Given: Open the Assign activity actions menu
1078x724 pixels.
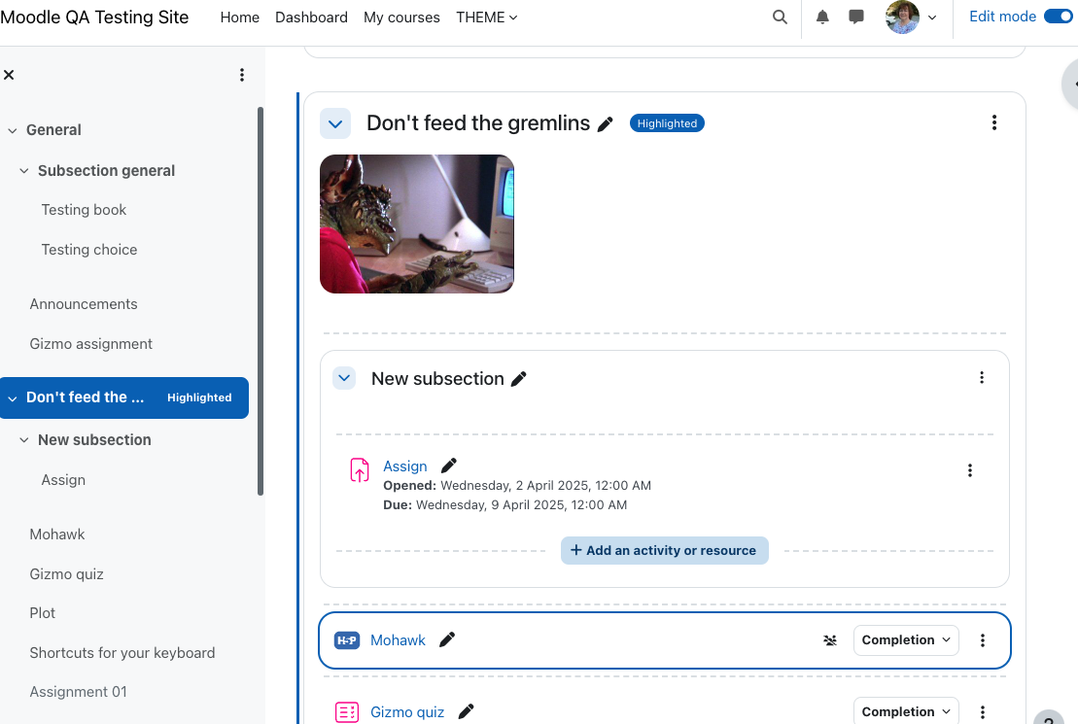Looking at the screenshot, I should point(970,470).
